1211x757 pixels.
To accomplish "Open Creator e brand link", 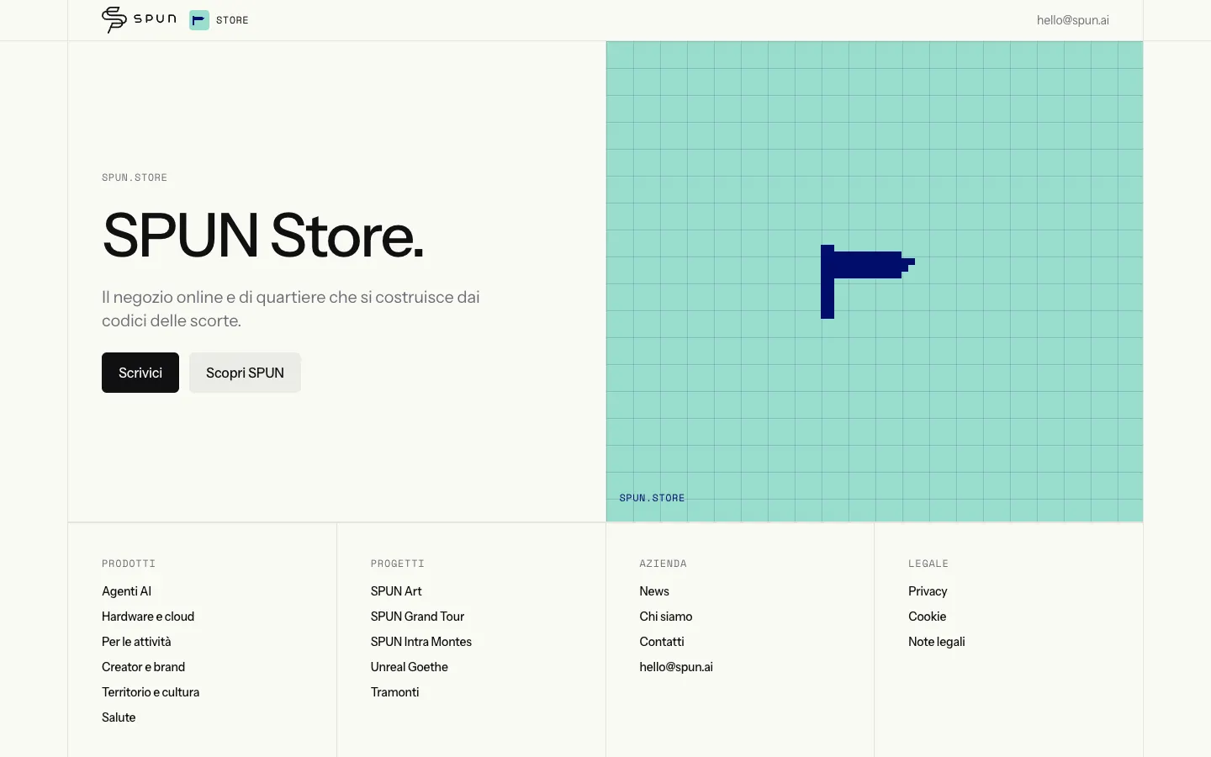I will pyautogui.click(x=143, y=667).
